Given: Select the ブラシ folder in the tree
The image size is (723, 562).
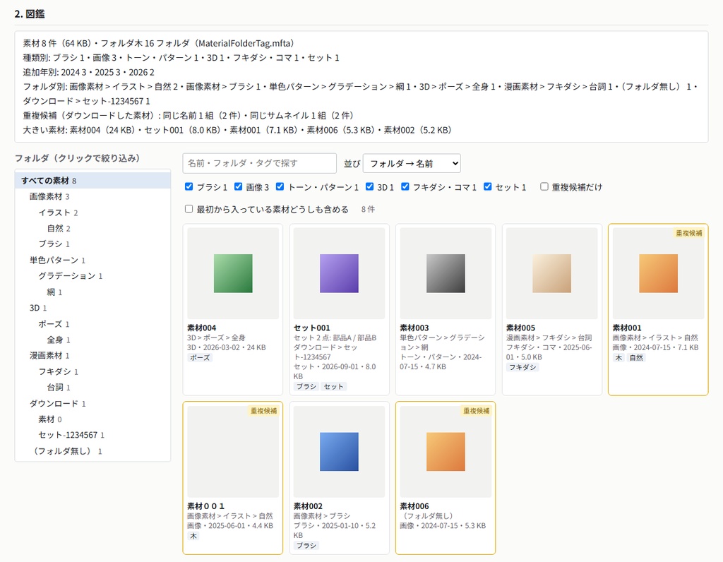Looking at the screenshot, I should 92,244.
